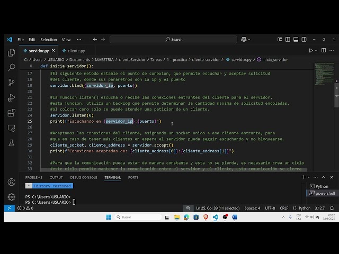Screen dimensions: 339x254
Task: Open launch profile dropdown next to plus
Action: coord(309,177)
